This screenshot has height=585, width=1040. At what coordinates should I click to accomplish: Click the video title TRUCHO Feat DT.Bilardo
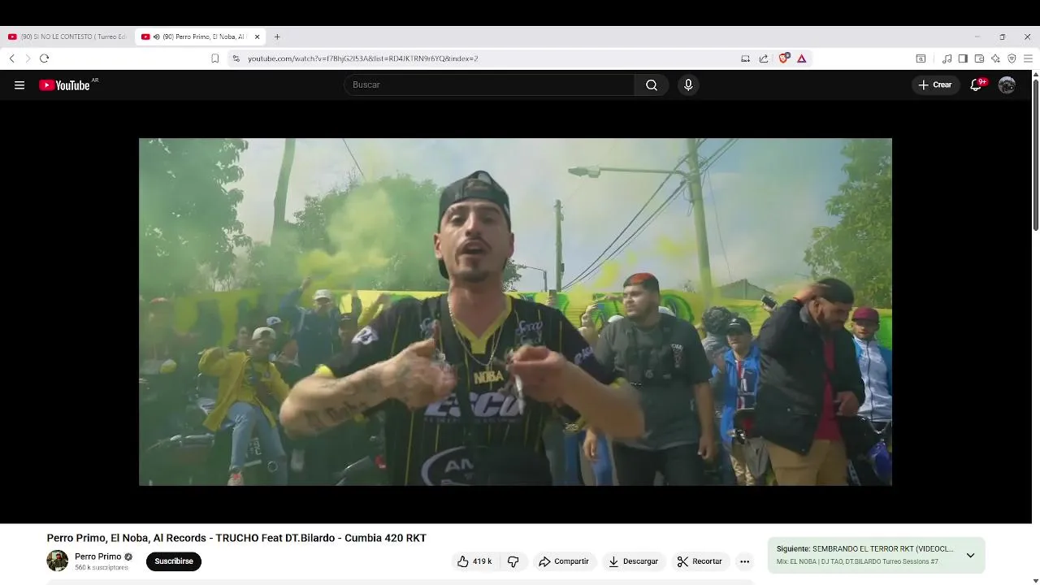point(236,538)
